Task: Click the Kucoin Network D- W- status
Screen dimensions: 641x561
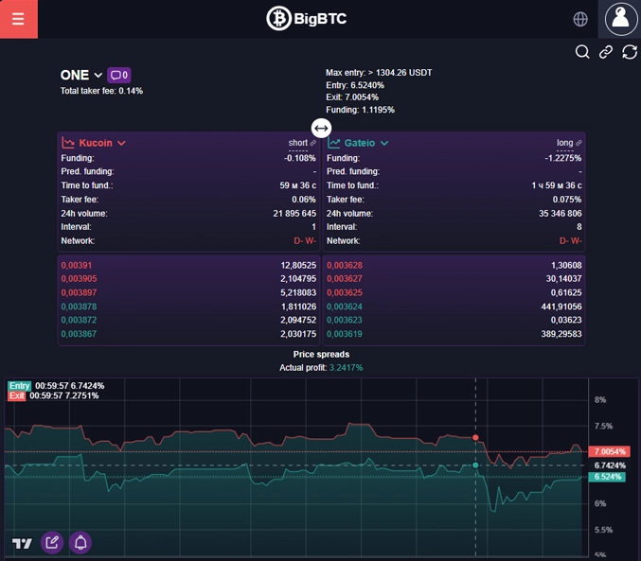Action: click(305, 241)
